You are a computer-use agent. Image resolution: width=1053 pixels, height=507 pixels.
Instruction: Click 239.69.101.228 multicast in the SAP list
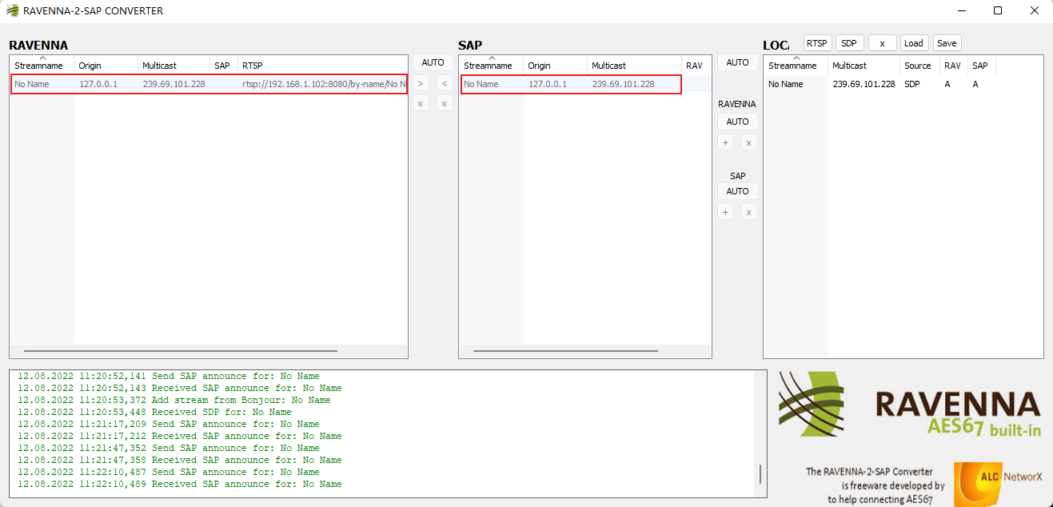coord(623,84)
